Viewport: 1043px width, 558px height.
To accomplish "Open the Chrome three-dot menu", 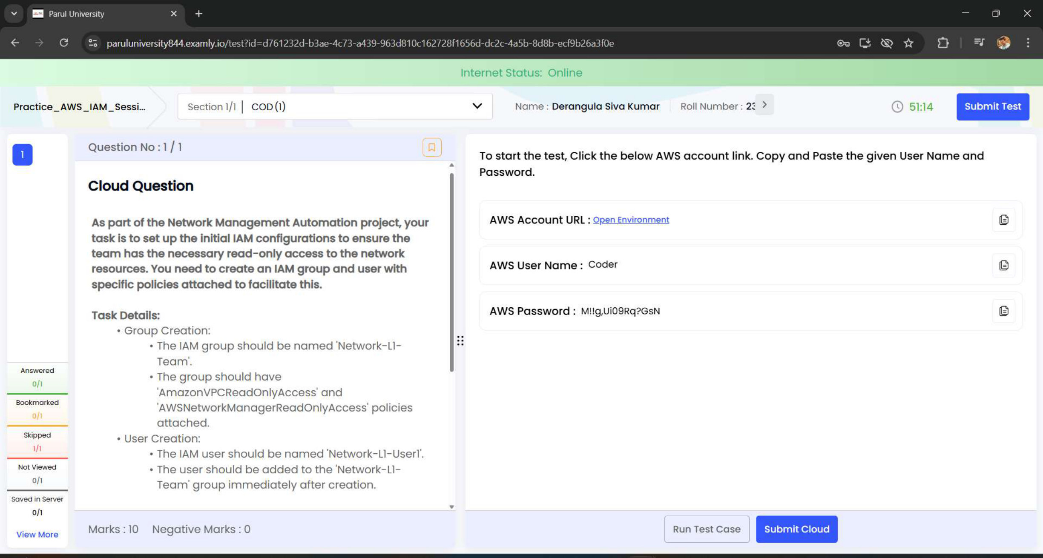I will click(x=1028, y=43).
